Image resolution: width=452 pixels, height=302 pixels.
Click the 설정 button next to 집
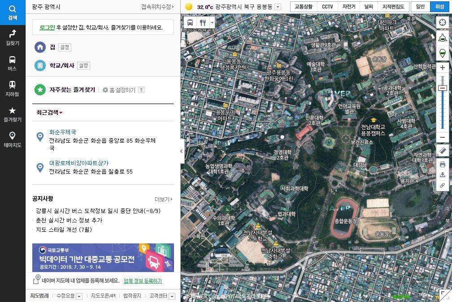tap(65, 47)
